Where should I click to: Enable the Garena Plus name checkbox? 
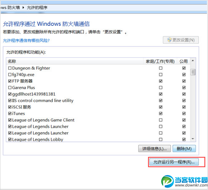point(10,88)
